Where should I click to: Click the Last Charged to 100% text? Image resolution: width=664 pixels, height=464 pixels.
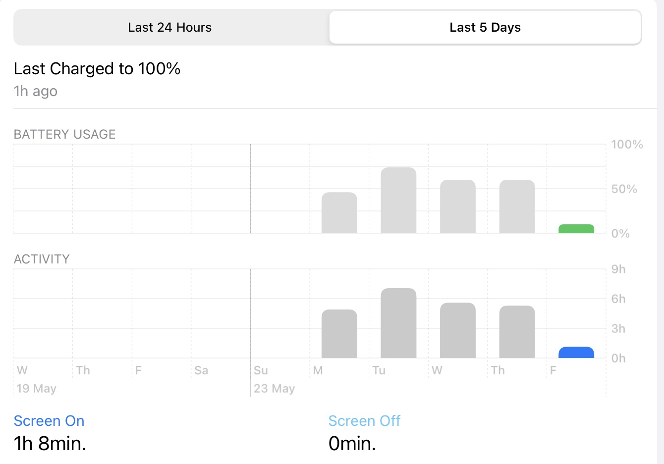tap(97, 68)
